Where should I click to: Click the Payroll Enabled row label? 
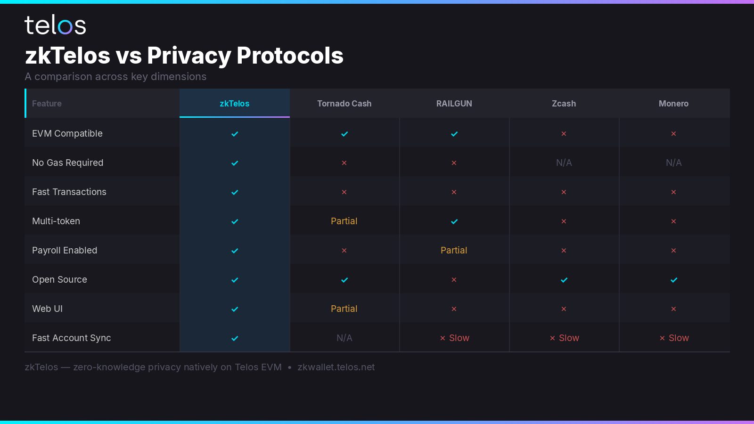pos(65,250)
